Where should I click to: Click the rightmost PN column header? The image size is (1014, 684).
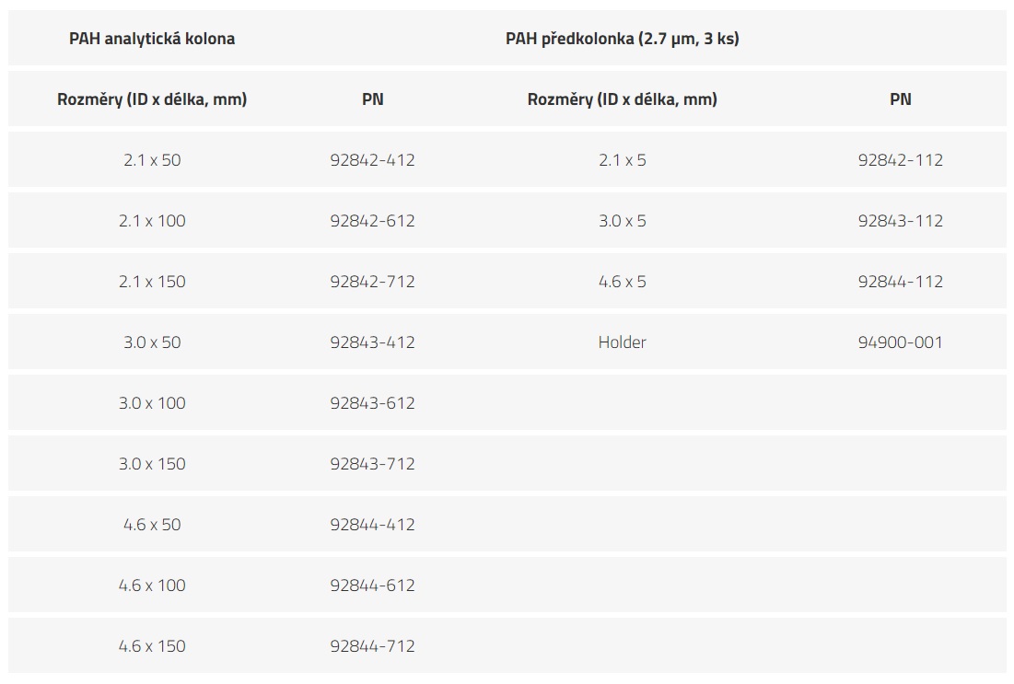900,99
